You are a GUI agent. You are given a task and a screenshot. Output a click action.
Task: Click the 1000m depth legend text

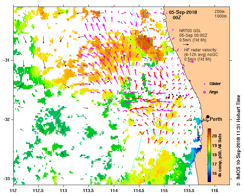(221, 16)
